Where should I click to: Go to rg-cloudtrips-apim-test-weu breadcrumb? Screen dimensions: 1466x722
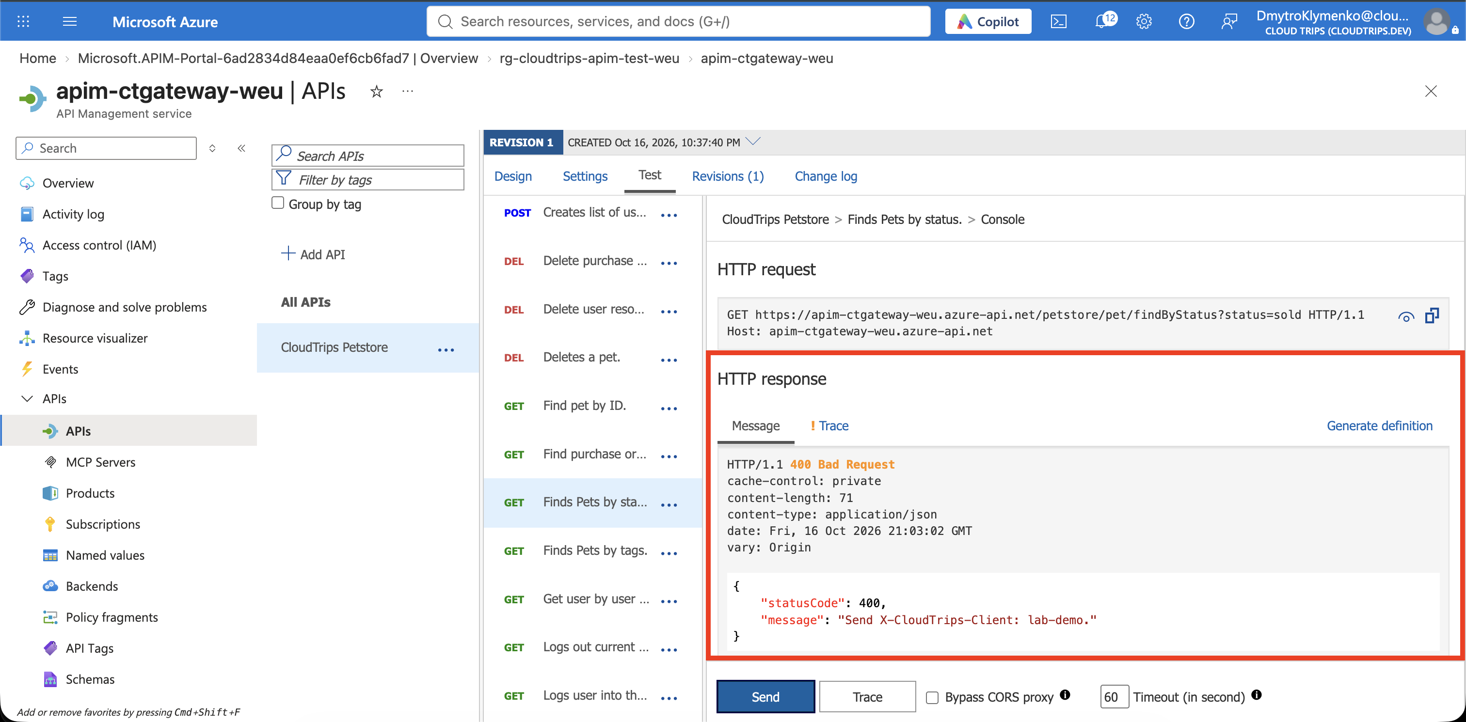589,58
